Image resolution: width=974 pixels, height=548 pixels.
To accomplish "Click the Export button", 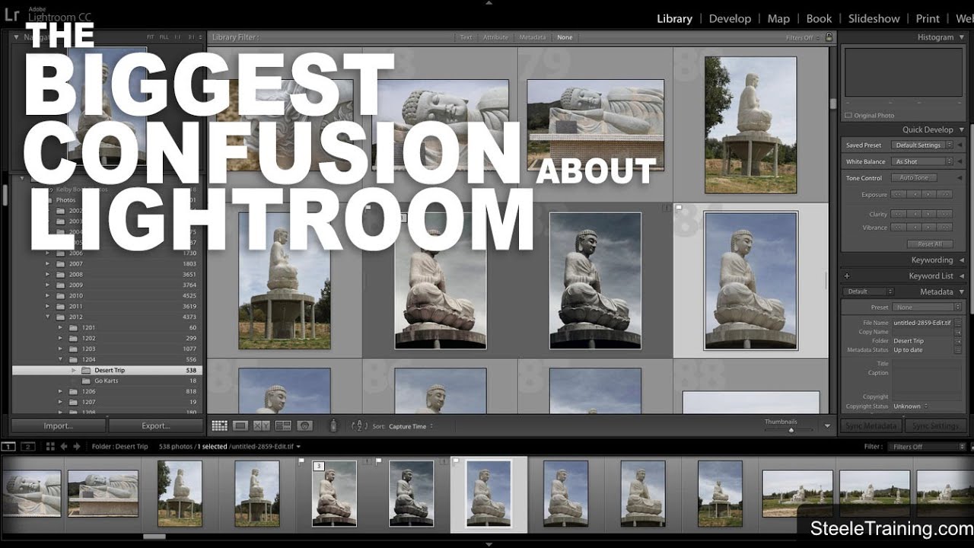I will [x=155, y=425].
